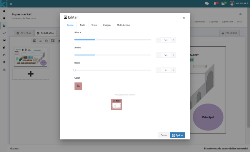Increase the Radio value with plus button
Viewport: 250px width, 152px height.
pyautogui.click(x=173, y=70)
